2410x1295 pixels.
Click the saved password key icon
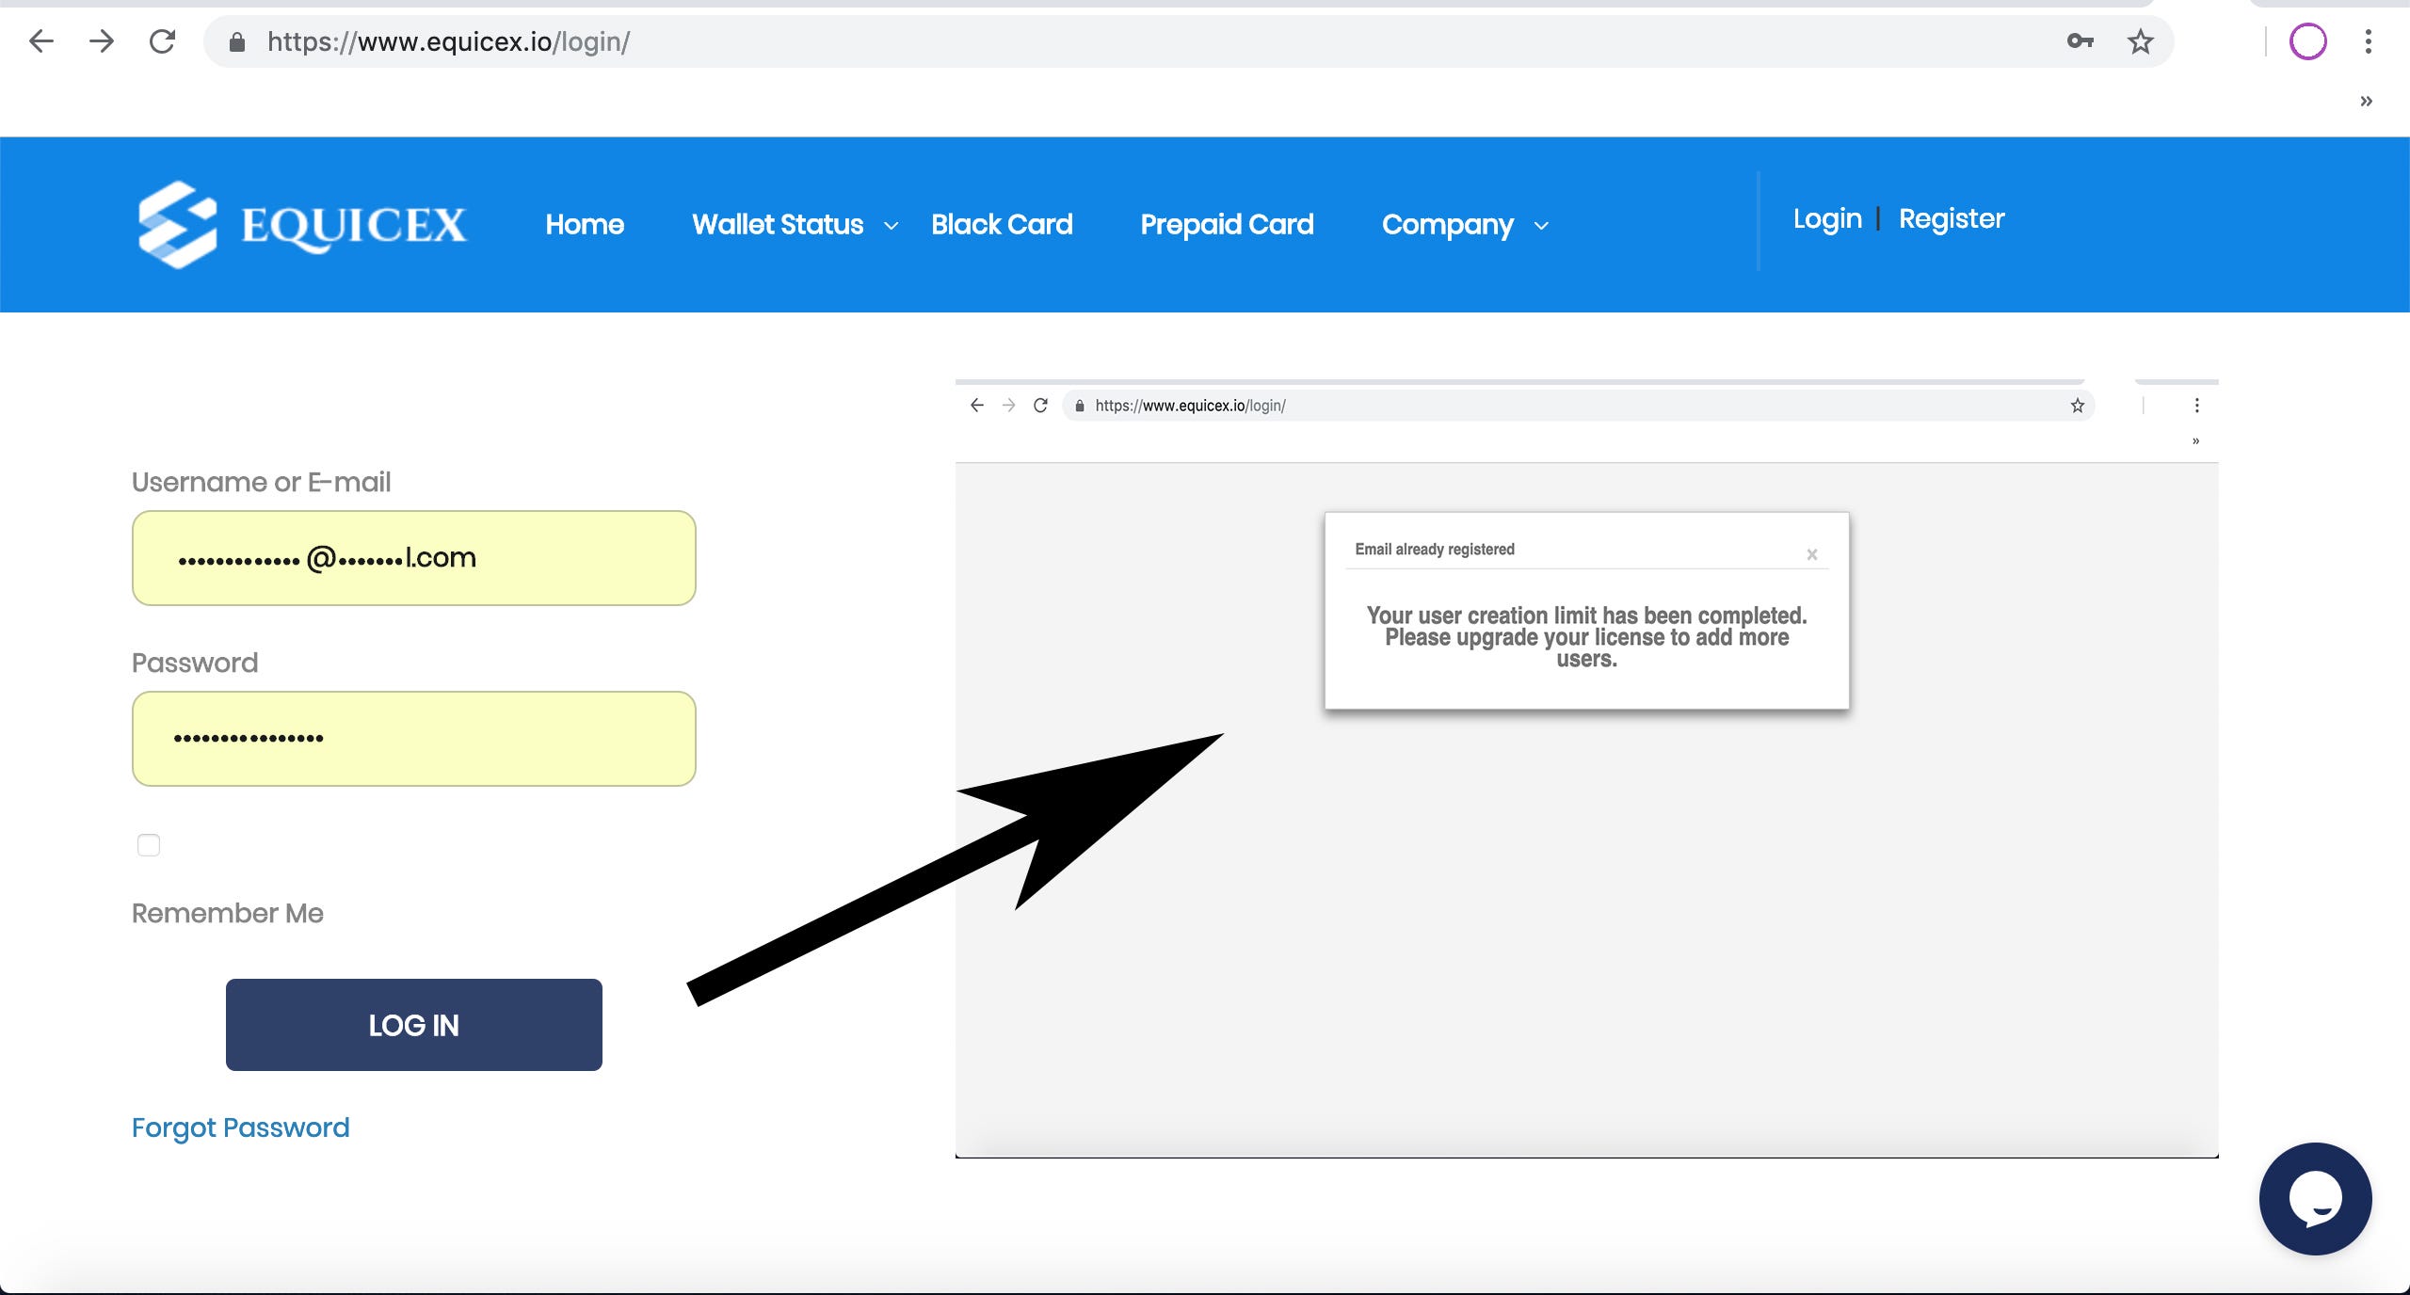pyautogui.click(x=2080, y=41)
